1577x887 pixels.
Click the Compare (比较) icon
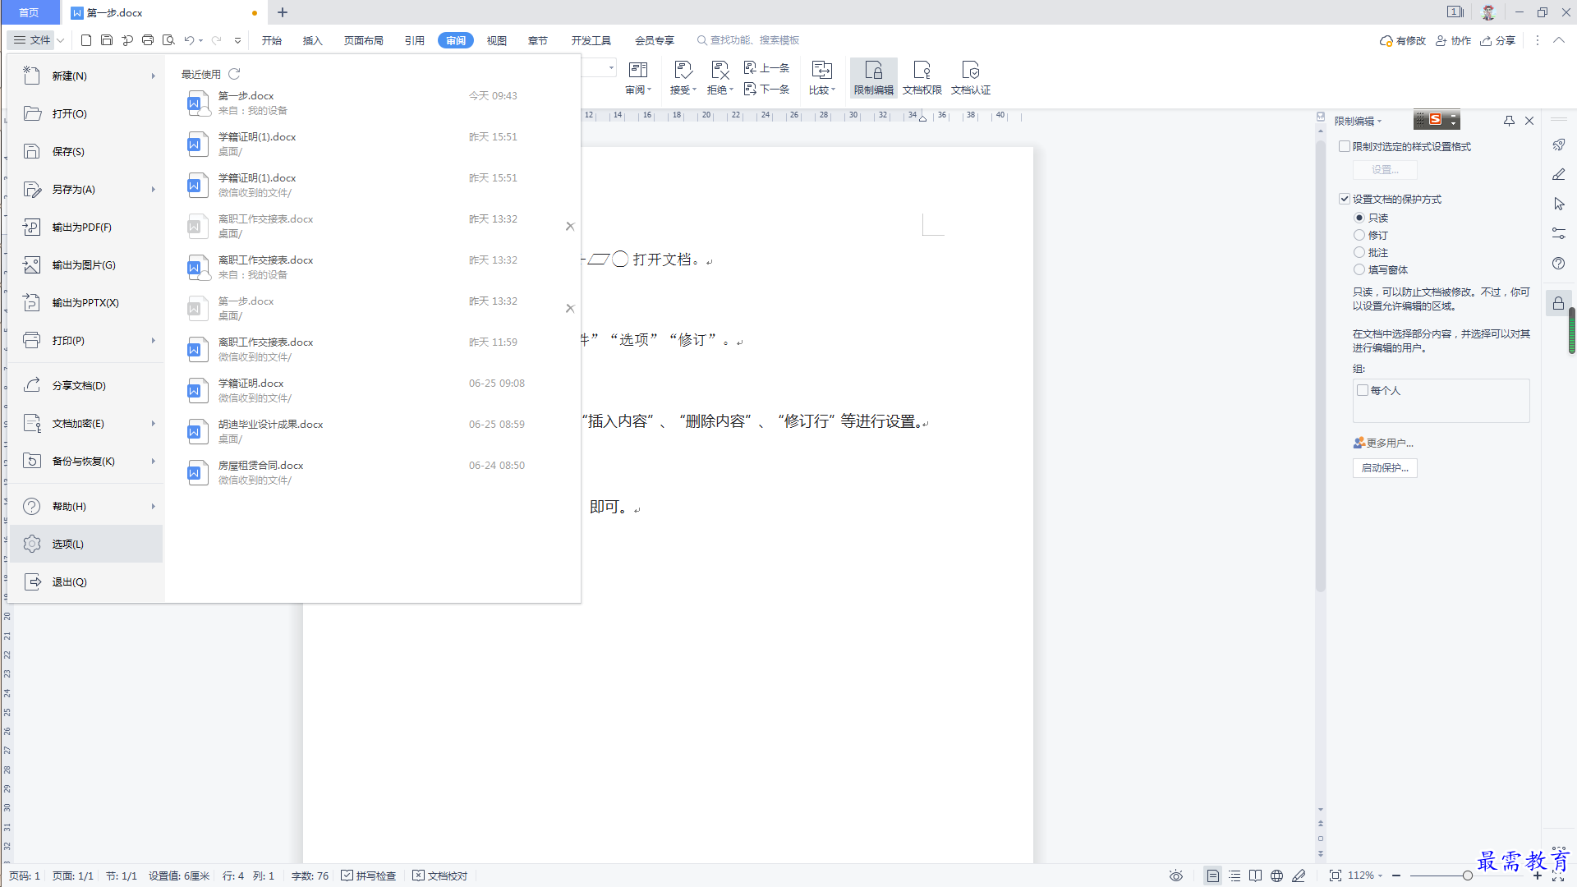(x=821, y=71)
